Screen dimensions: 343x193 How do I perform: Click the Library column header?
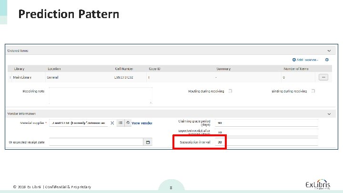coord(19,69)
